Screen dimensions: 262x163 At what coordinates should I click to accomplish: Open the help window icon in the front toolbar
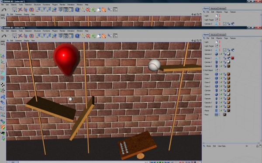coord(115,36)
